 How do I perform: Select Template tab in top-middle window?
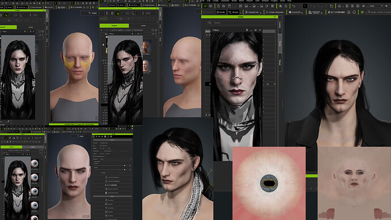(114, 26)
